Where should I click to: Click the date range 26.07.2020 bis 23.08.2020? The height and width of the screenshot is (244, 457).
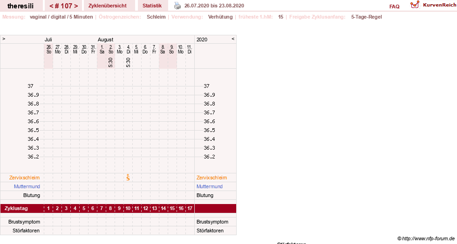[x=214, y=6]
